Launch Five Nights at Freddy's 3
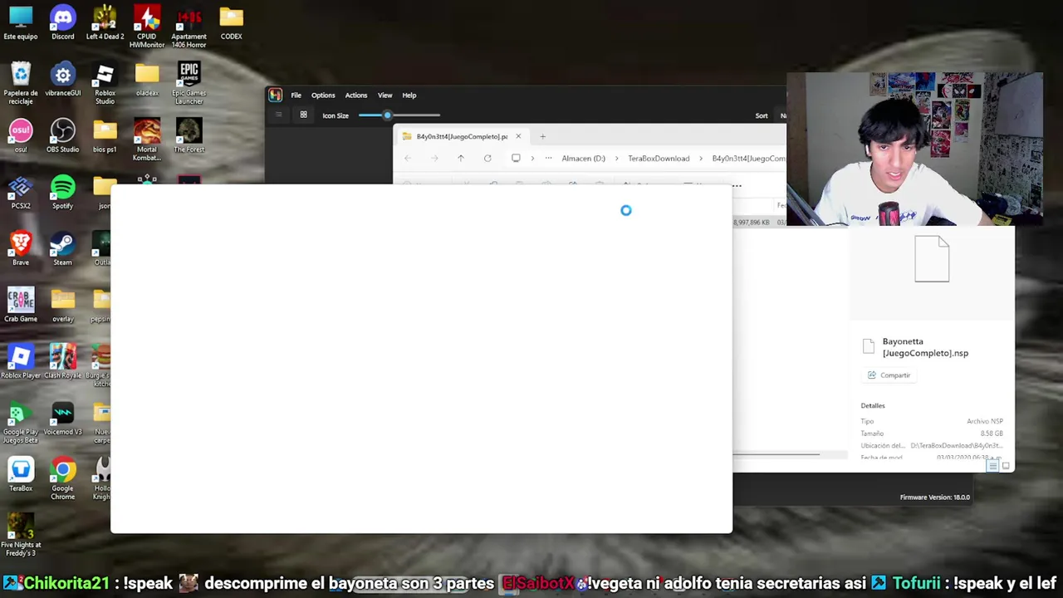The image size is (1063, 598). (x=21, y=536)
